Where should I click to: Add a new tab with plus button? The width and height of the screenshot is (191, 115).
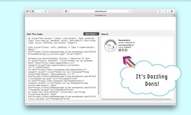(x=174, y=15)
